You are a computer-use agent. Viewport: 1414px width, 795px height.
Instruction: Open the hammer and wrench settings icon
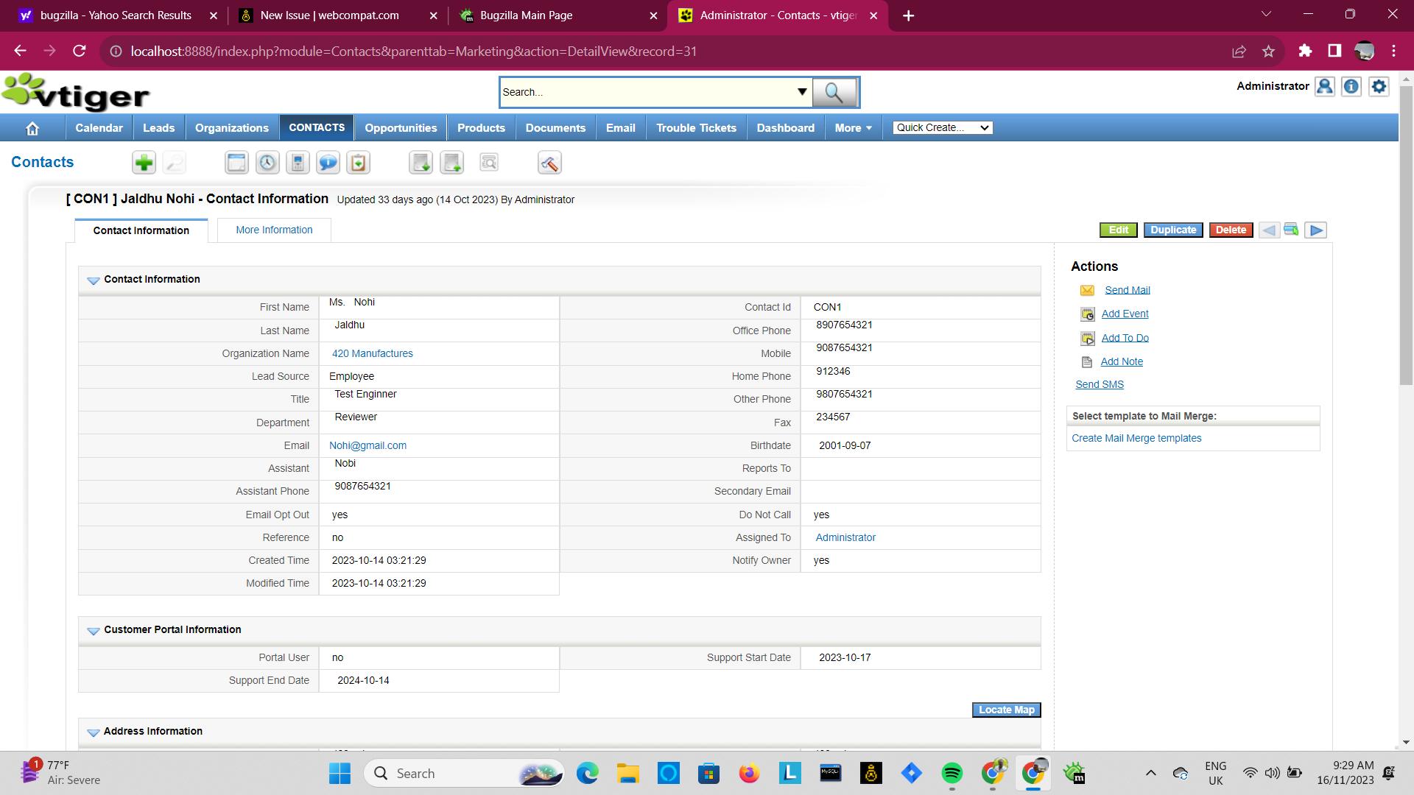point(549,163)
